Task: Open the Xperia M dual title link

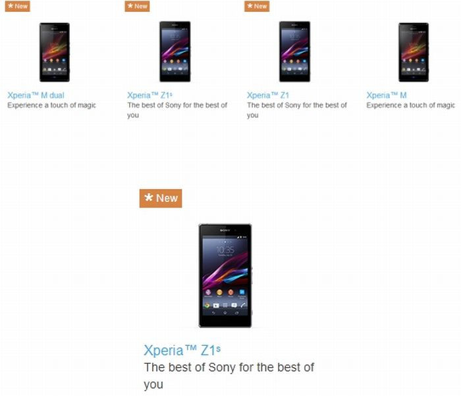Action: [36, 96]
